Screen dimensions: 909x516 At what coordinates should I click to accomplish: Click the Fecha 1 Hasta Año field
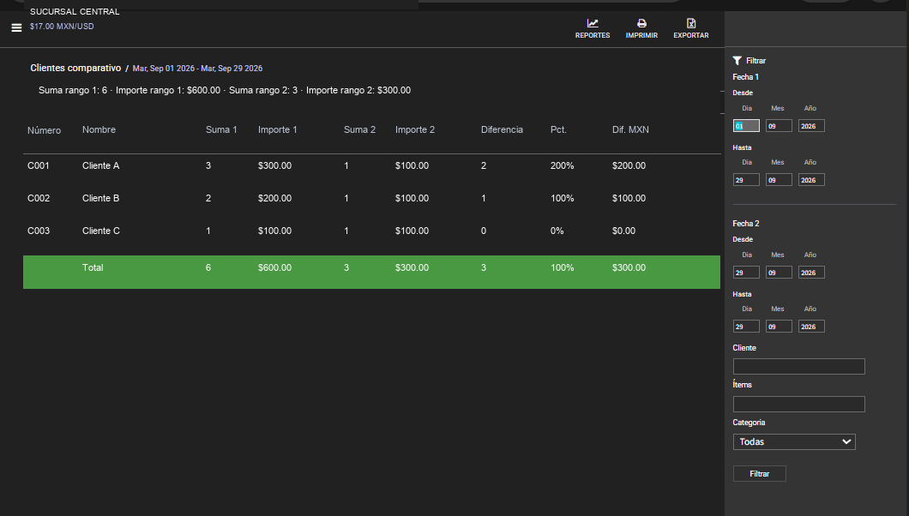811,179
